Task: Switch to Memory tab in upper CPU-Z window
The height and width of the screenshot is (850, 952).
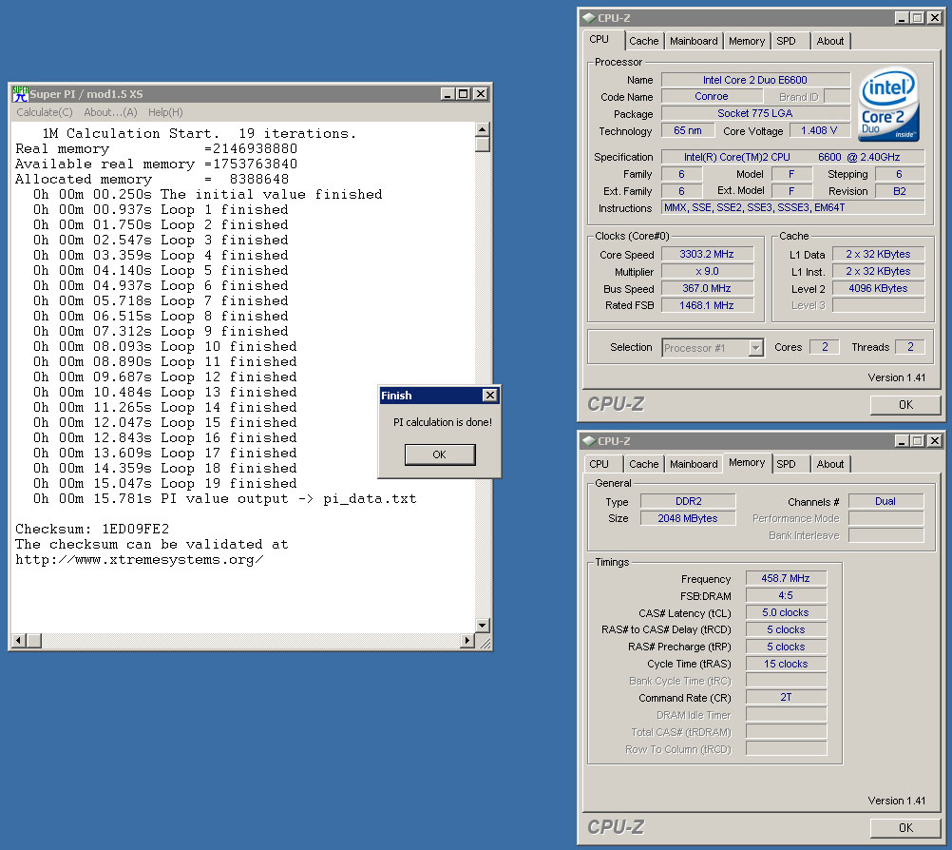Action: coord(746,41)
